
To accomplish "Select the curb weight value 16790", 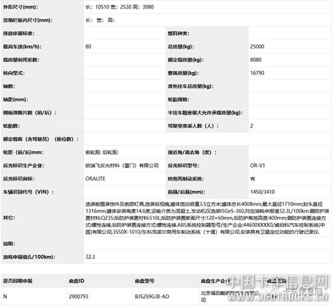I will pos(257,73).
